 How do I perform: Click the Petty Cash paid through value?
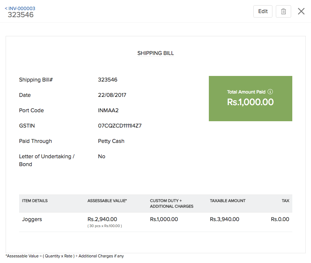pos(111,141)
